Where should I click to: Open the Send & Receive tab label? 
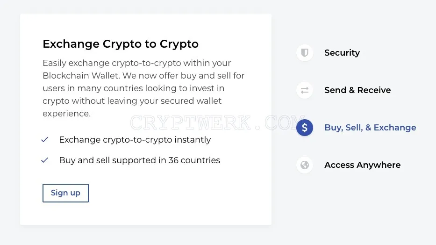(x=357, y=90)
